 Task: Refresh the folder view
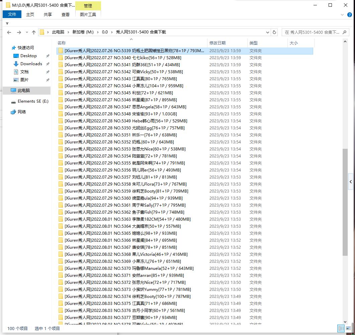tap(274, 32)
